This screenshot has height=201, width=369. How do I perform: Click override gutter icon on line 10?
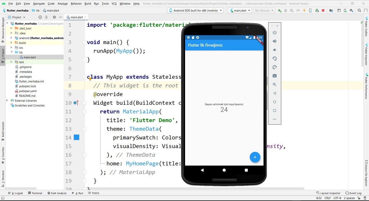(x=76, y=103)
